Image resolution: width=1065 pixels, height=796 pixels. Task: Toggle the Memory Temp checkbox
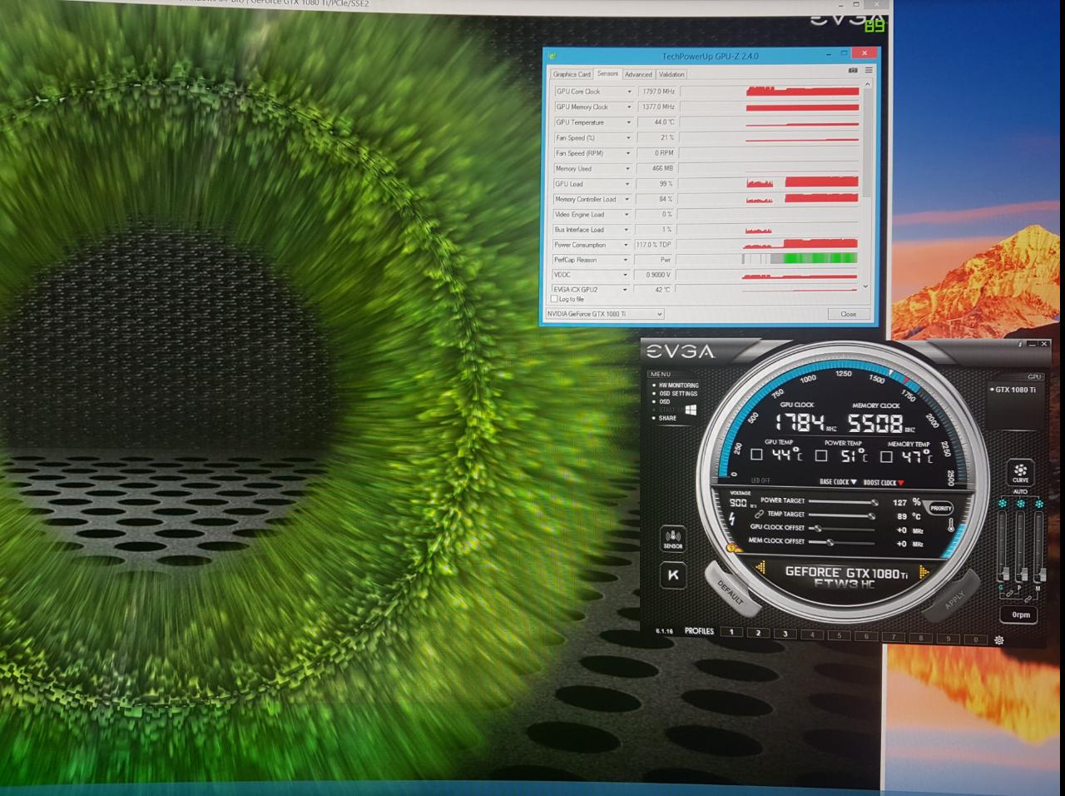coord(886,456)
